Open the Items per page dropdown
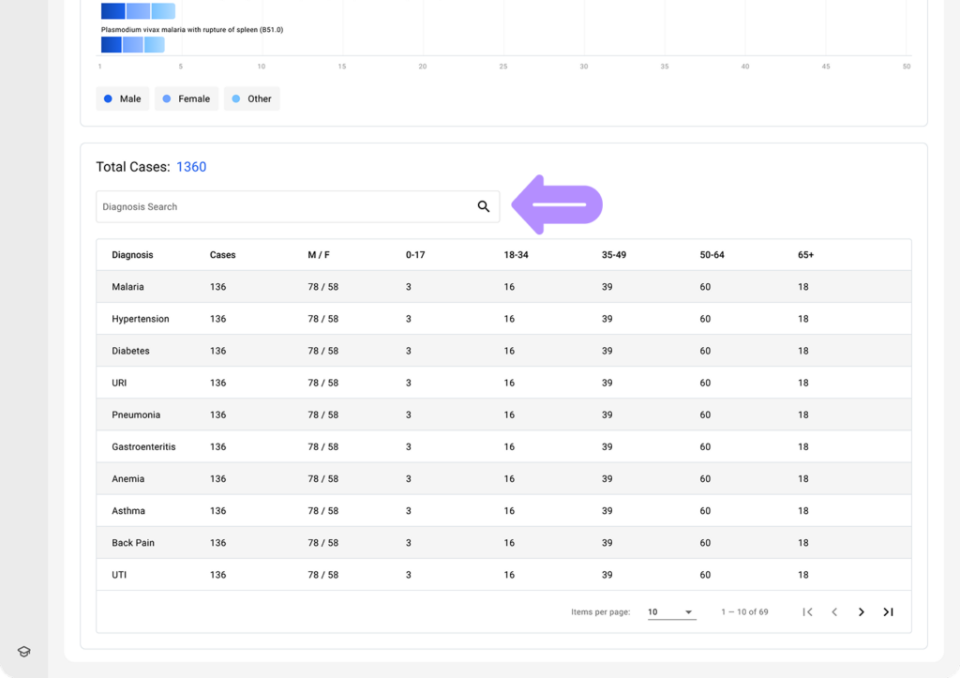 pyautogui.click(x=671, y=612)
